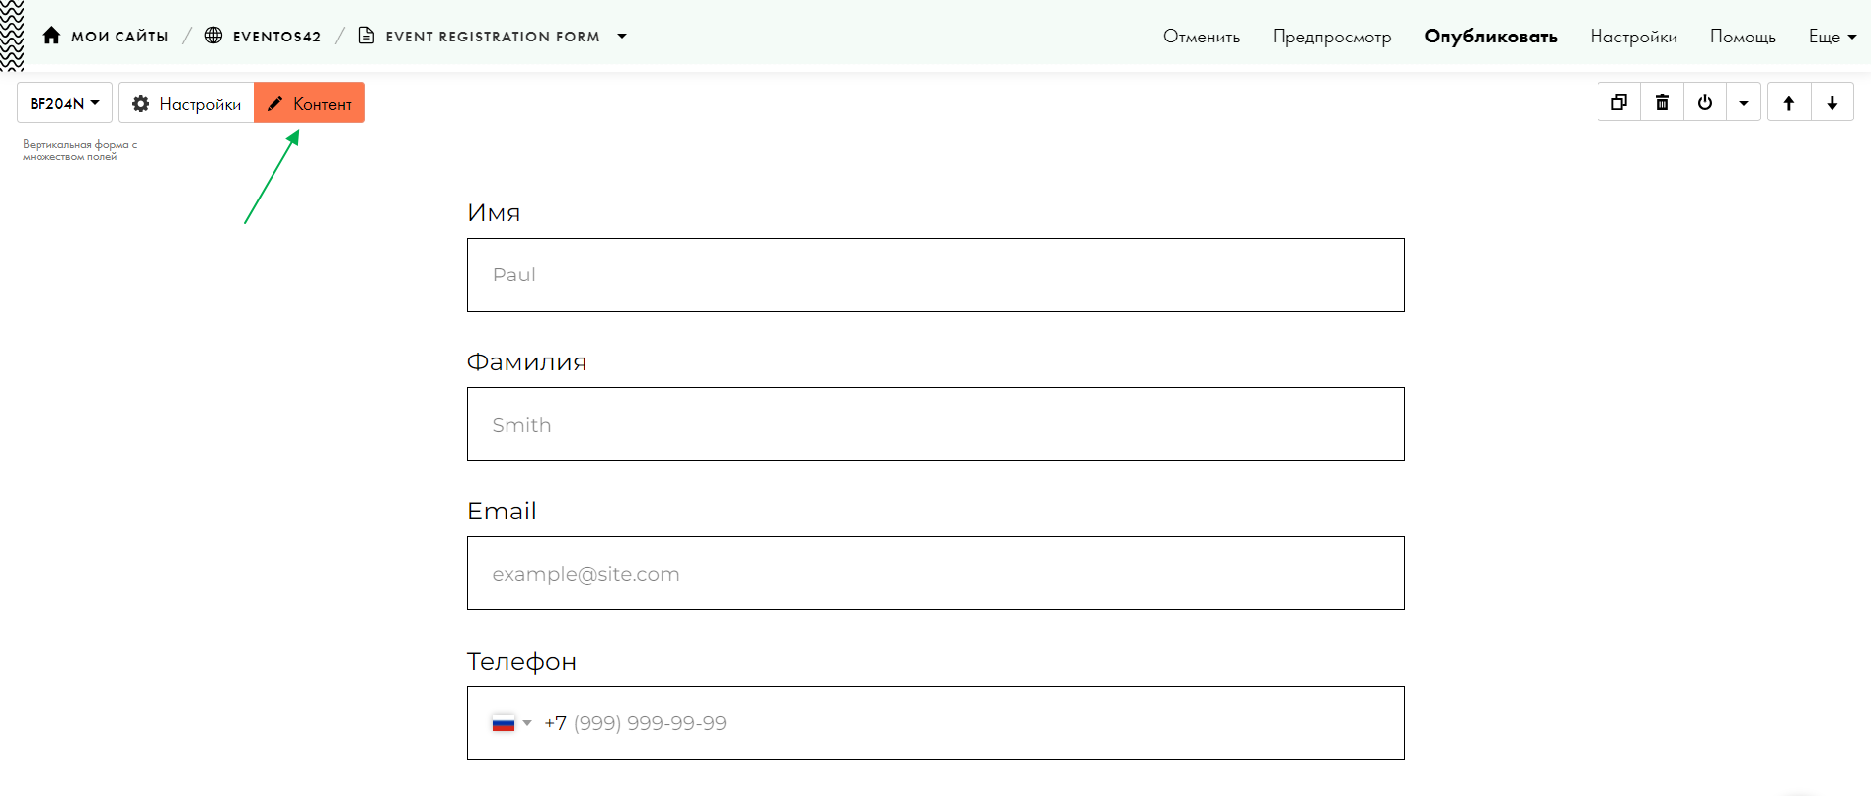Expand the Еще menu

pyautogui.click(x=1832, y=37)
